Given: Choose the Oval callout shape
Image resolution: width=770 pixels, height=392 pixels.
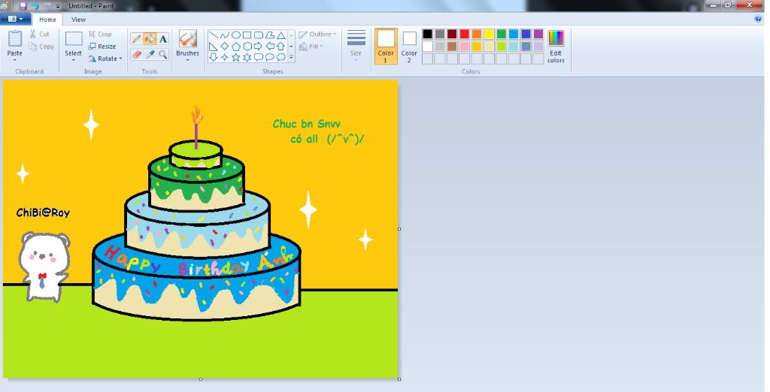Looking at the screenshot, I should [x=270, y=57].
